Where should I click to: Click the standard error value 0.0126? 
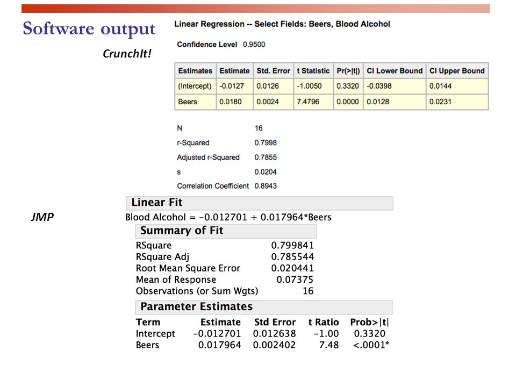(x=268, y=86)
